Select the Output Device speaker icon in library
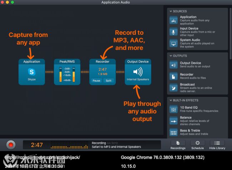The height and width of the screenshot is (170, 232). (x=173, y=65)
